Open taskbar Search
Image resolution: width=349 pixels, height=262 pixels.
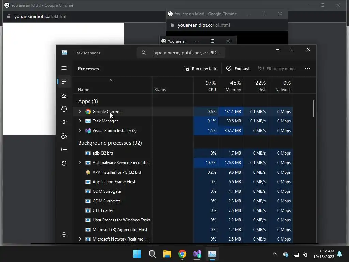[152, 254]
